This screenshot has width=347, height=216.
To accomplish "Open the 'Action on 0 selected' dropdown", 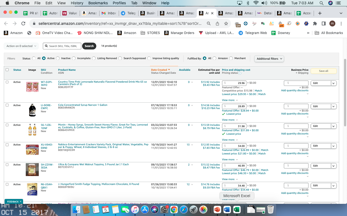I will (21, 46).
